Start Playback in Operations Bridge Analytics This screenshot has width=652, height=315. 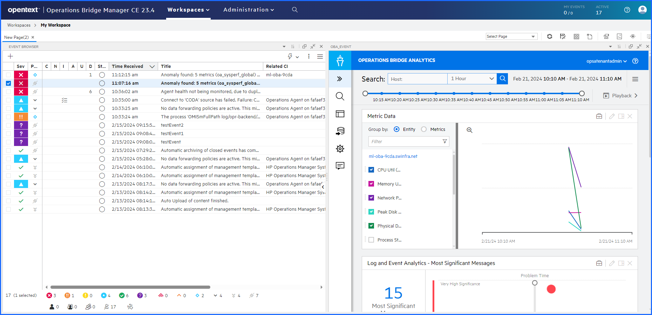click(x=620, y=96)
